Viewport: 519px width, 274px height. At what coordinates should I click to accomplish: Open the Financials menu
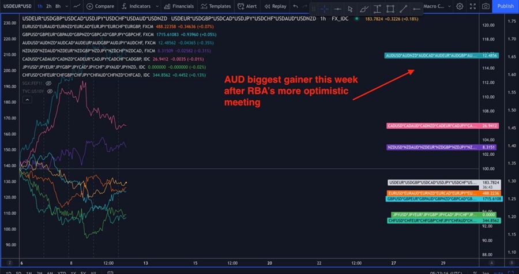pos(176,6)
